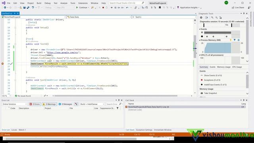254x143 pixels.
Task: Collapse the Setup method outline at line 14
Action: coord(15,27)
